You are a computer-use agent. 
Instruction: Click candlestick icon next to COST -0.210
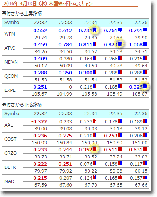coord(95,135)
